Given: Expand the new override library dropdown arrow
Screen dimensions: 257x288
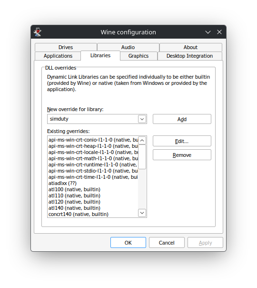Looking at the screenshot, I should [x=142, y=119].
